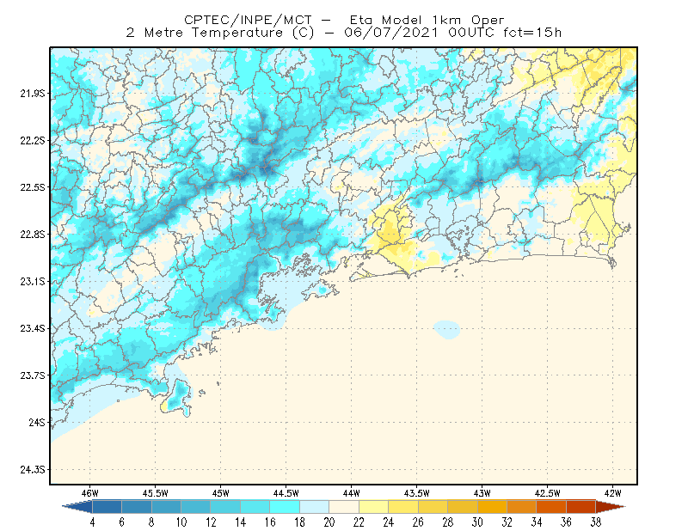Click the yellow 24-26 degree swatch
The width and height of the screenshot is (688, 531).
point(403,507)
